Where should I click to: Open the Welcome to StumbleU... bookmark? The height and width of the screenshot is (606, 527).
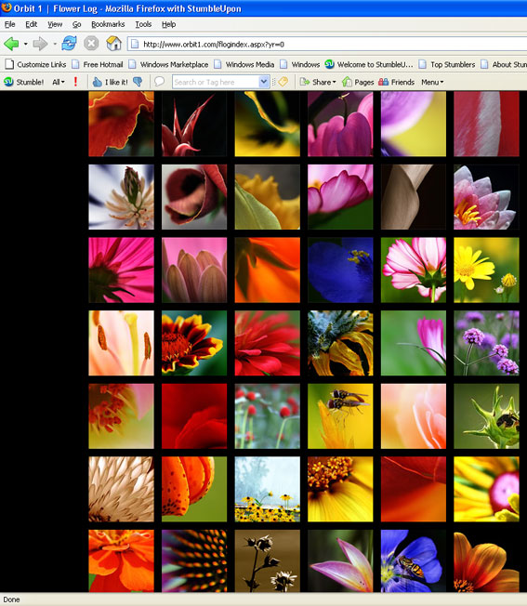[x=369, y=64]
